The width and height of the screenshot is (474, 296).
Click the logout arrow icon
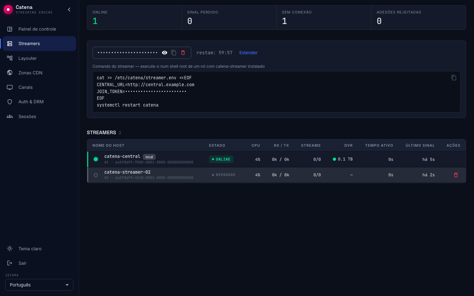(10, 263)
